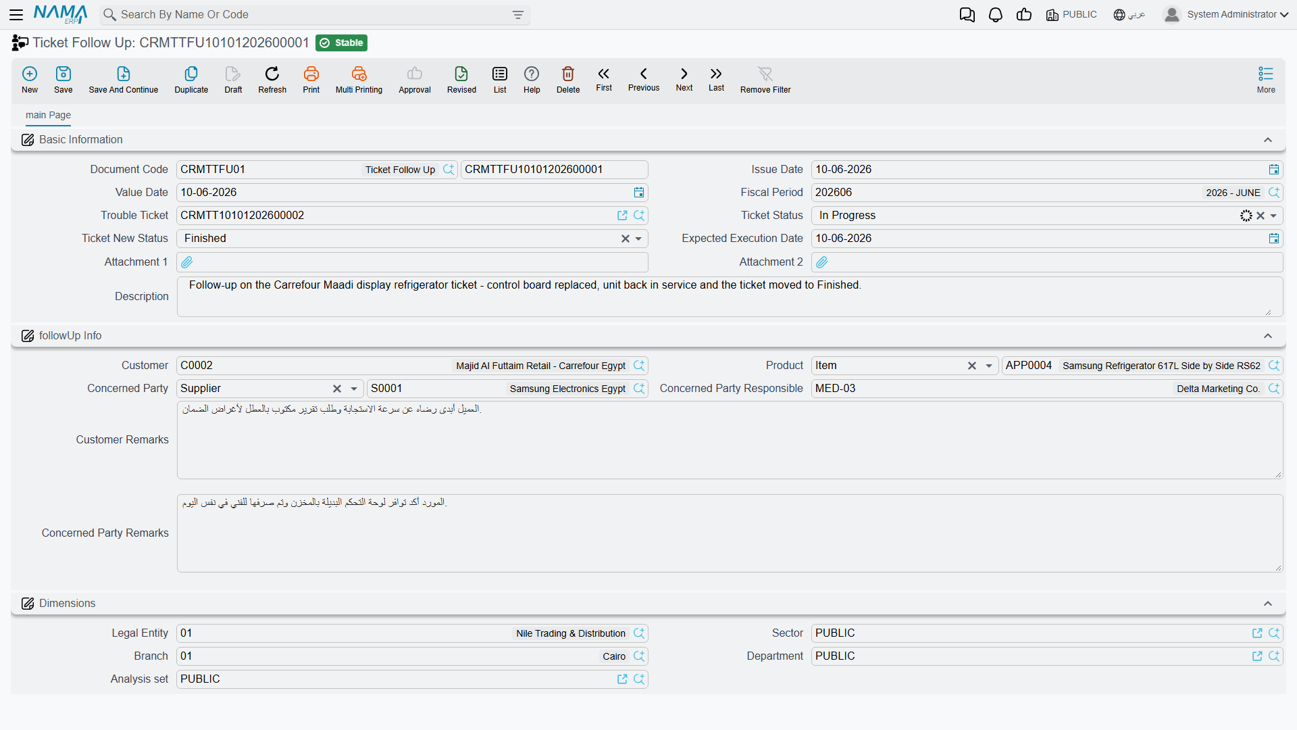Refresh the record
This screenshot has height=730, width=1297.
click(272, 80)
